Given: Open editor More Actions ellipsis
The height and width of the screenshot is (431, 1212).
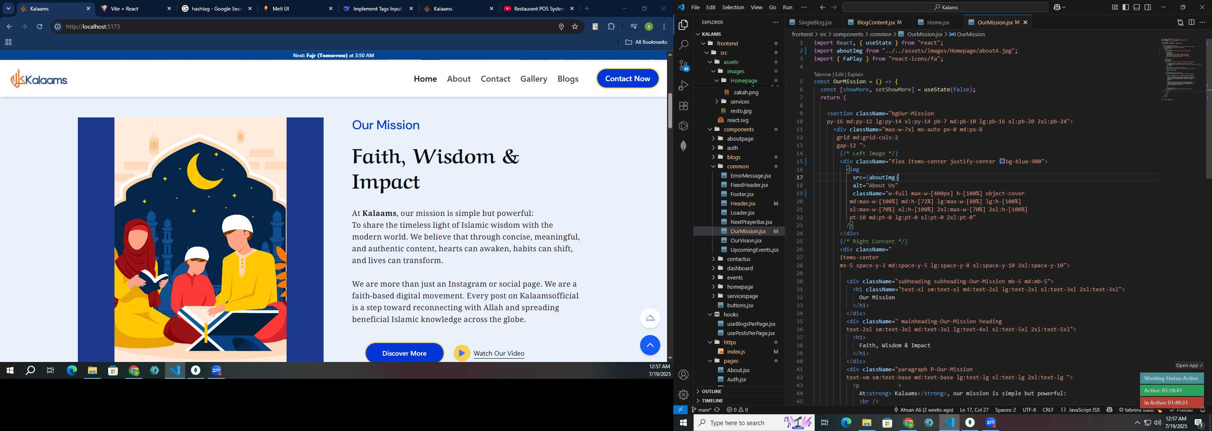Looking at the screenshot, I should pos(1202,22).
